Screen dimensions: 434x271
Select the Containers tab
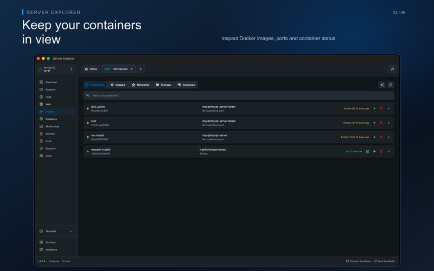[95, 85]
